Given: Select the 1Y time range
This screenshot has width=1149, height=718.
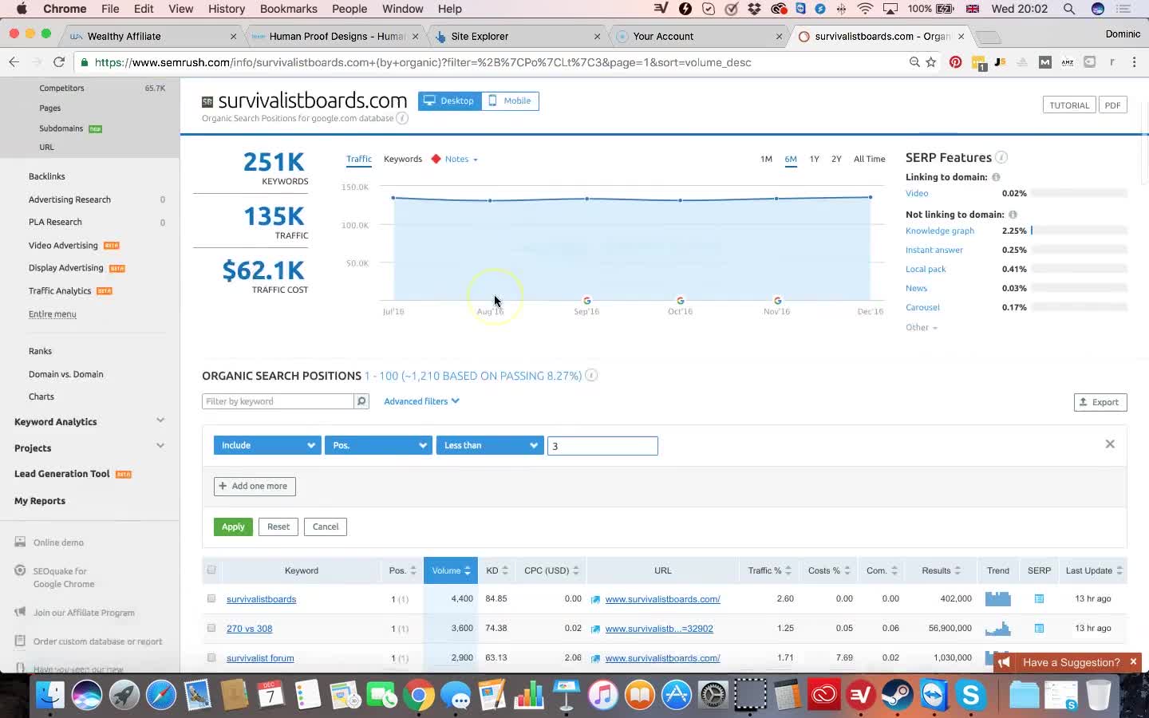Looking at the screenshot, I should (814, 159).
